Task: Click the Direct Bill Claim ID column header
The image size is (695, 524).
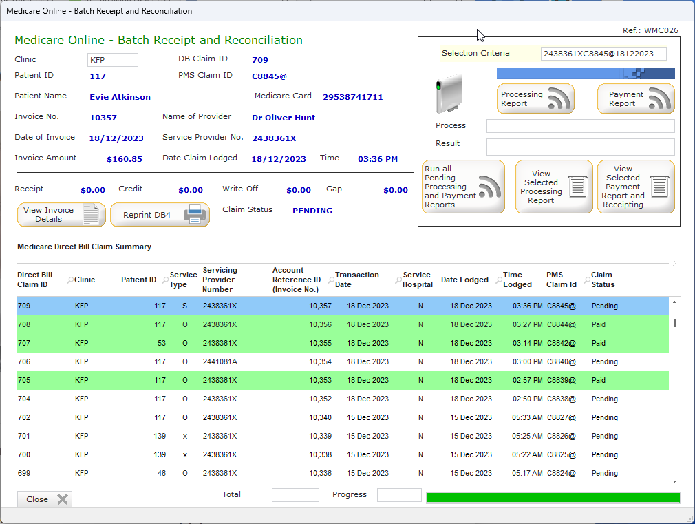Action: coord(34,280)
